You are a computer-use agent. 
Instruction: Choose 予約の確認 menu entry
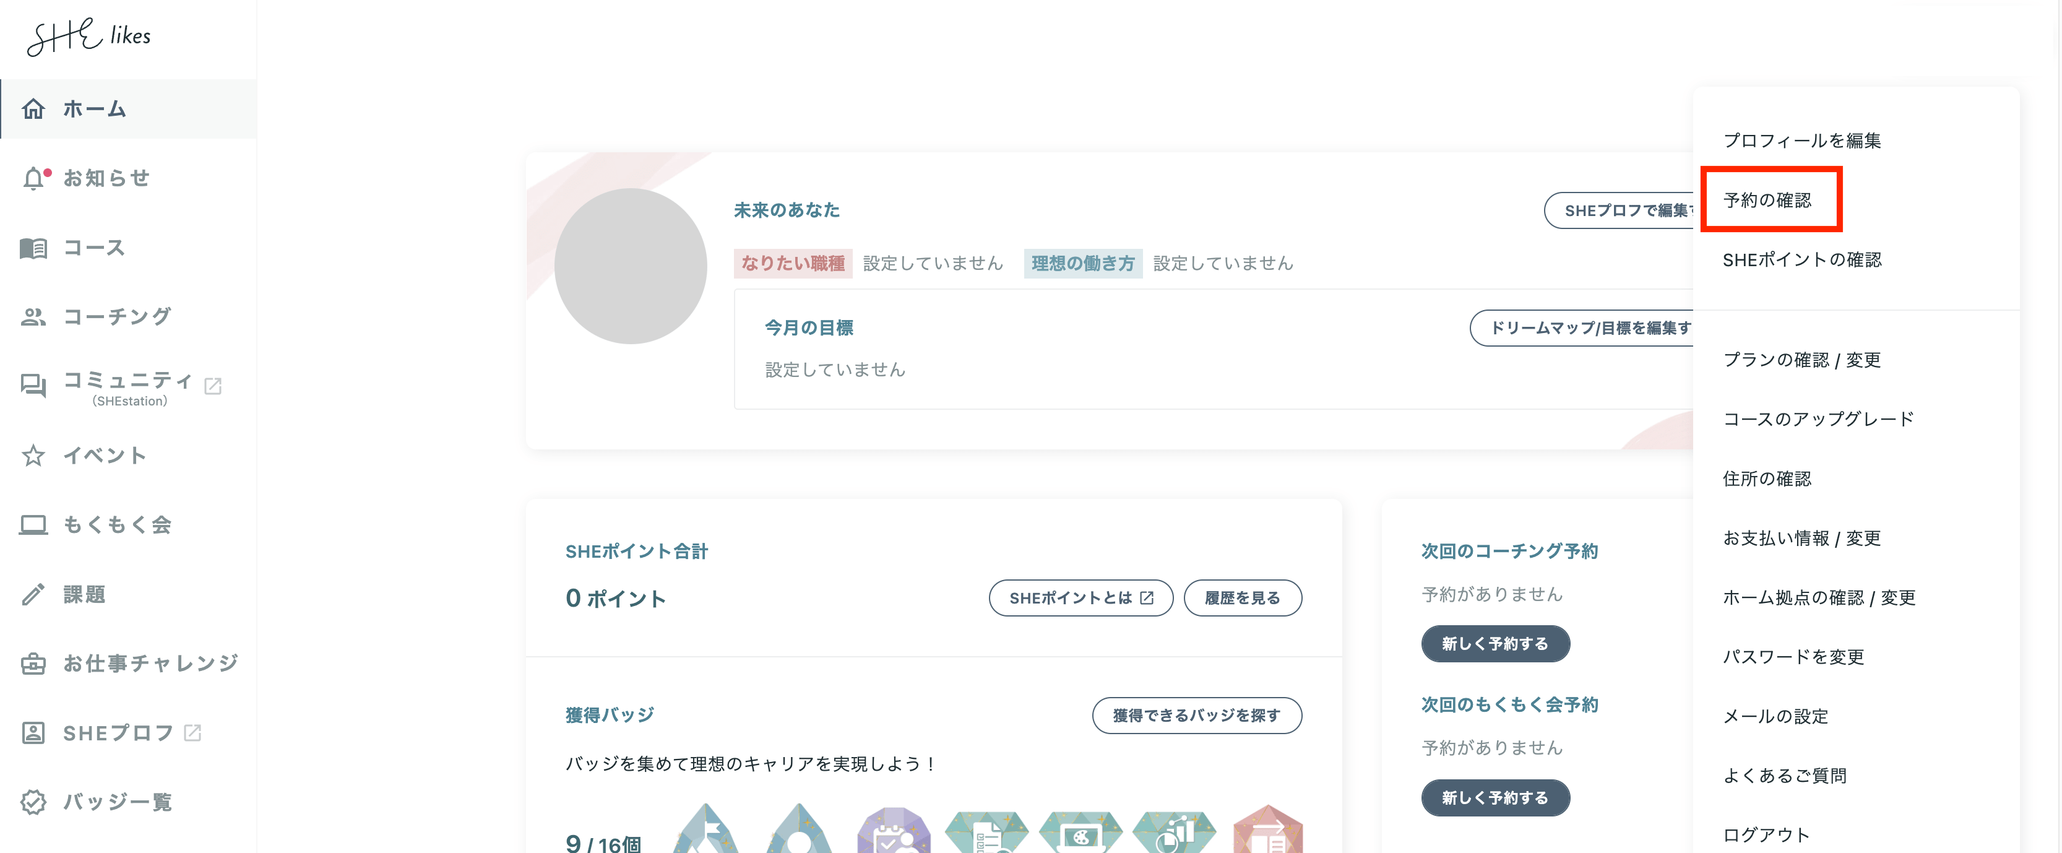[x=1767, y=200]
